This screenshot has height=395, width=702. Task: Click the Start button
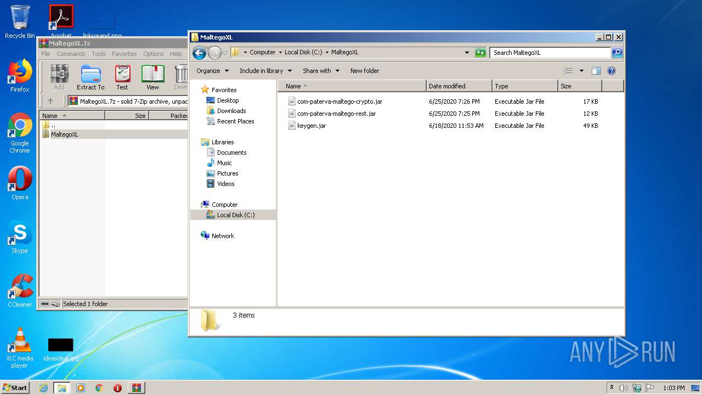tap(15, 388)
